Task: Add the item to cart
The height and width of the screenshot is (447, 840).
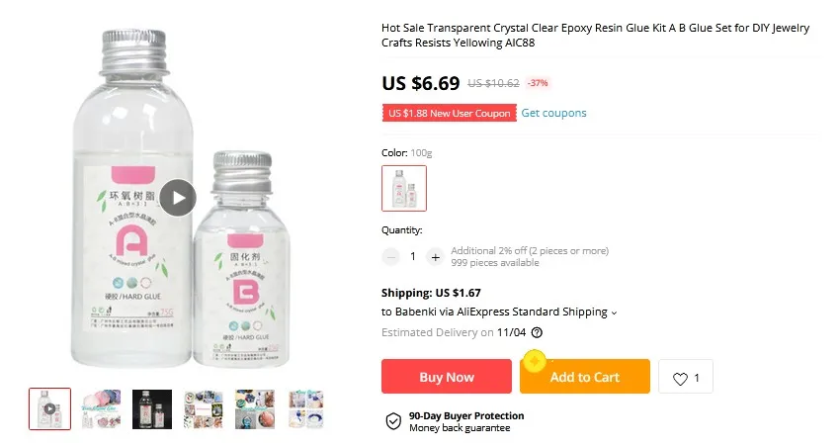Action: click(584, 377)
